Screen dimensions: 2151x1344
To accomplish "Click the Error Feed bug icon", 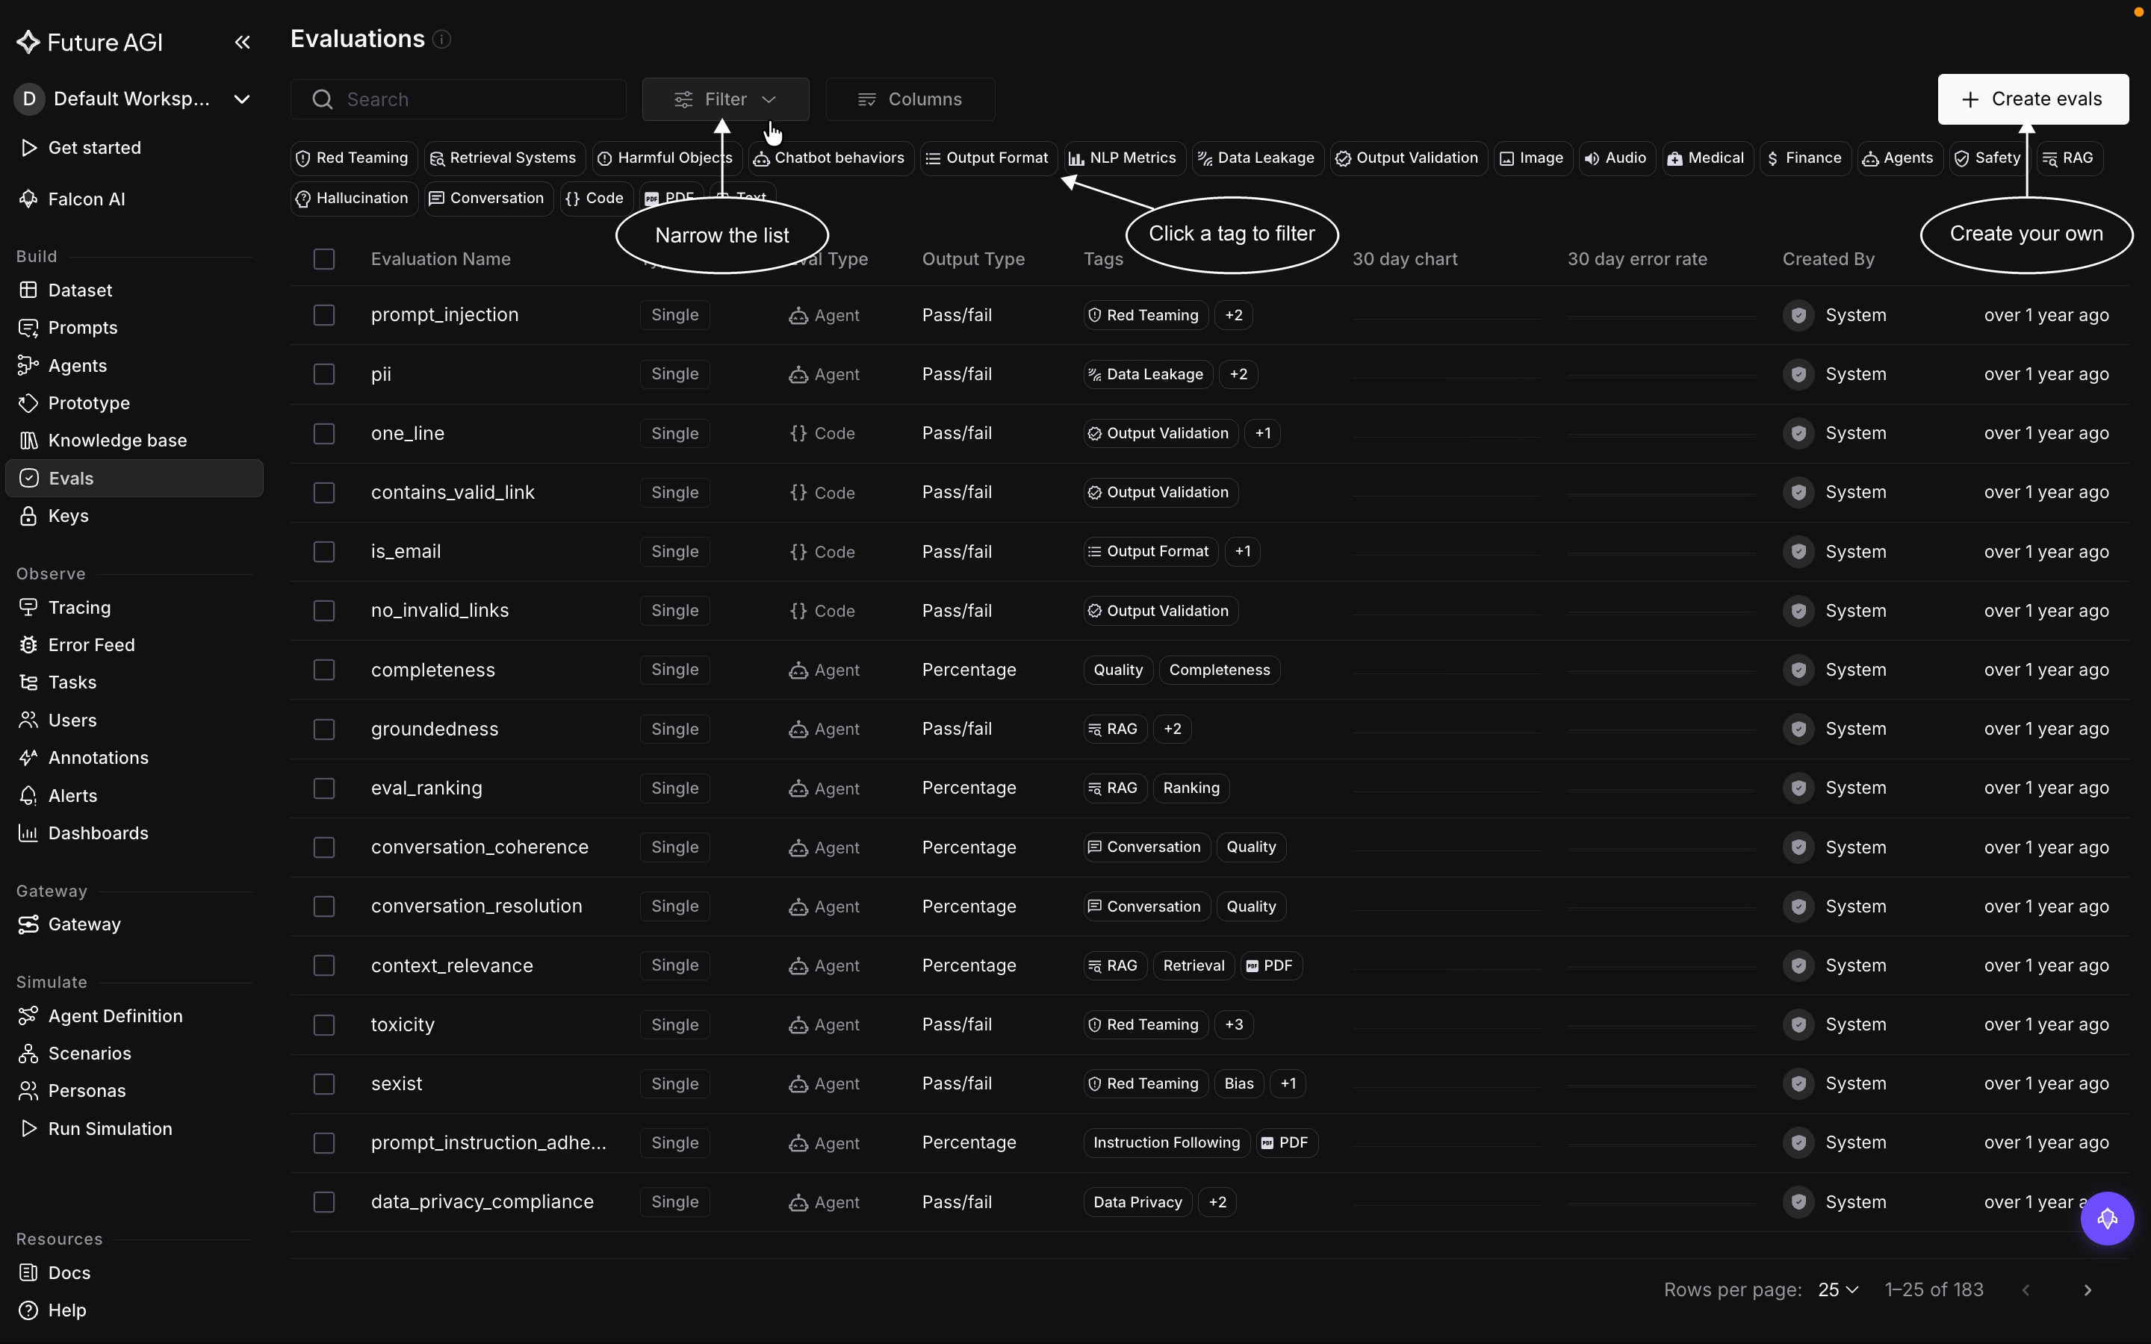I will pyautogui.click(x=28, y=644).
